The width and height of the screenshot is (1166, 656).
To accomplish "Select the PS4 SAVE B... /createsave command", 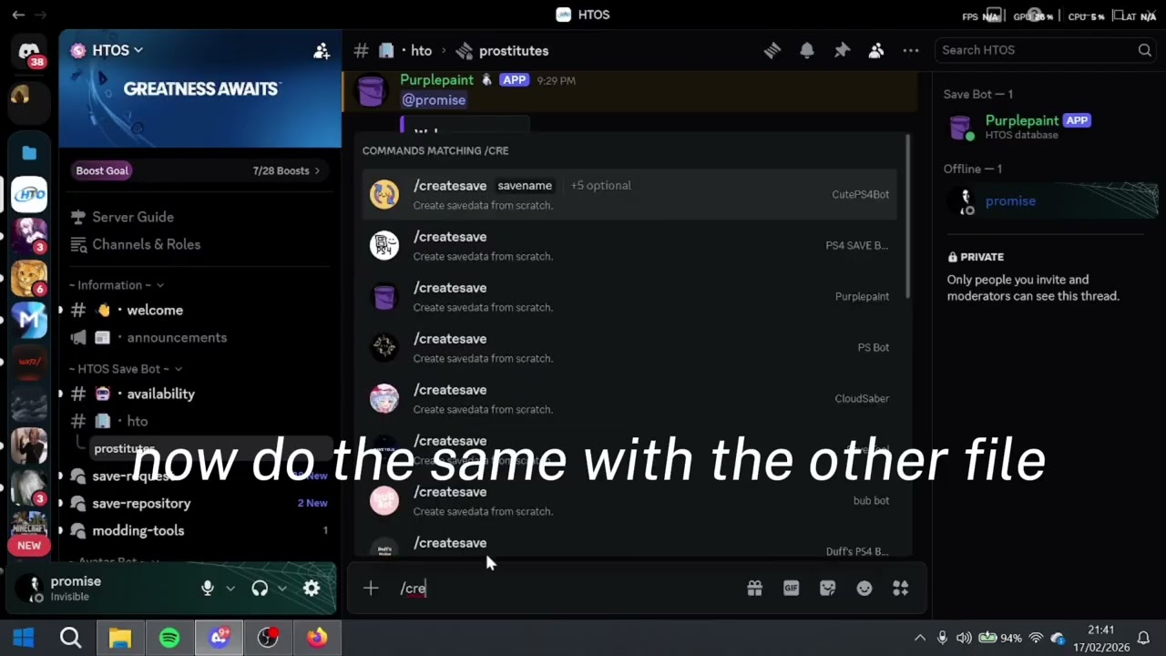I will point(629,245).
